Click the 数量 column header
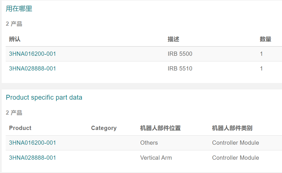The height and width of the screenshot is (173, 282). (266, 39)
